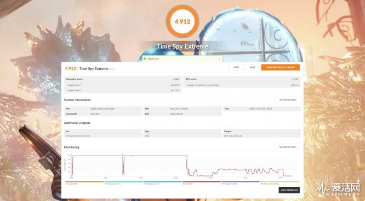Click the third vertical marker in monitoring chart
This screenshot has height=201, width=365.
click(187, 165)
